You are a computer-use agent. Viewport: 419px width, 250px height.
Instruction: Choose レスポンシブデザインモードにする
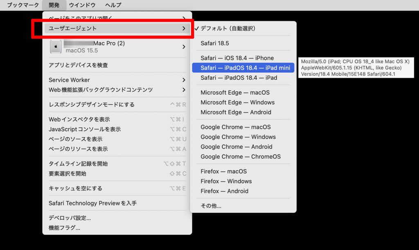[x=117, y=105]
